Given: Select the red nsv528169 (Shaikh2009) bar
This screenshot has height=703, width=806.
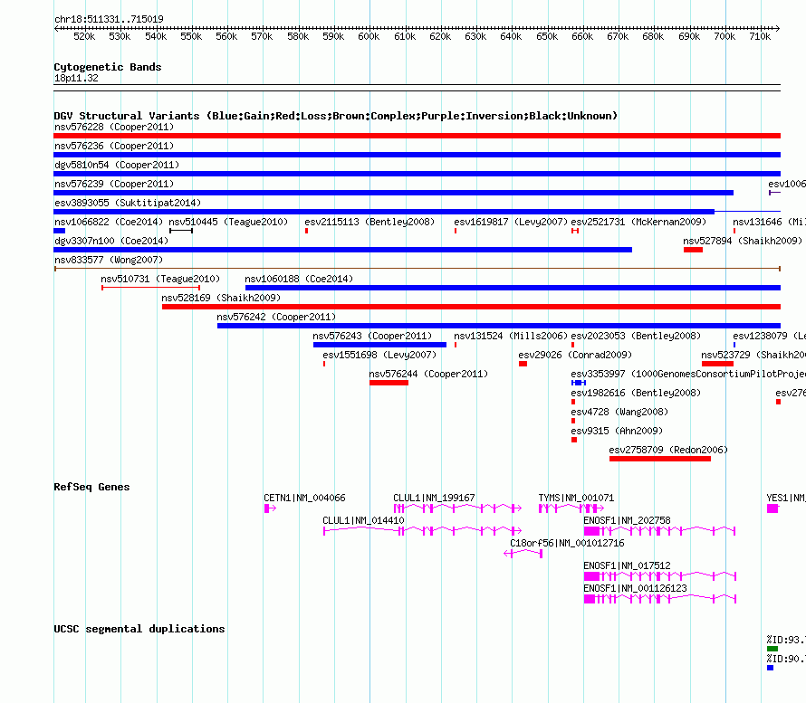Looking at the screenshot, I should (x=471, y=307).
